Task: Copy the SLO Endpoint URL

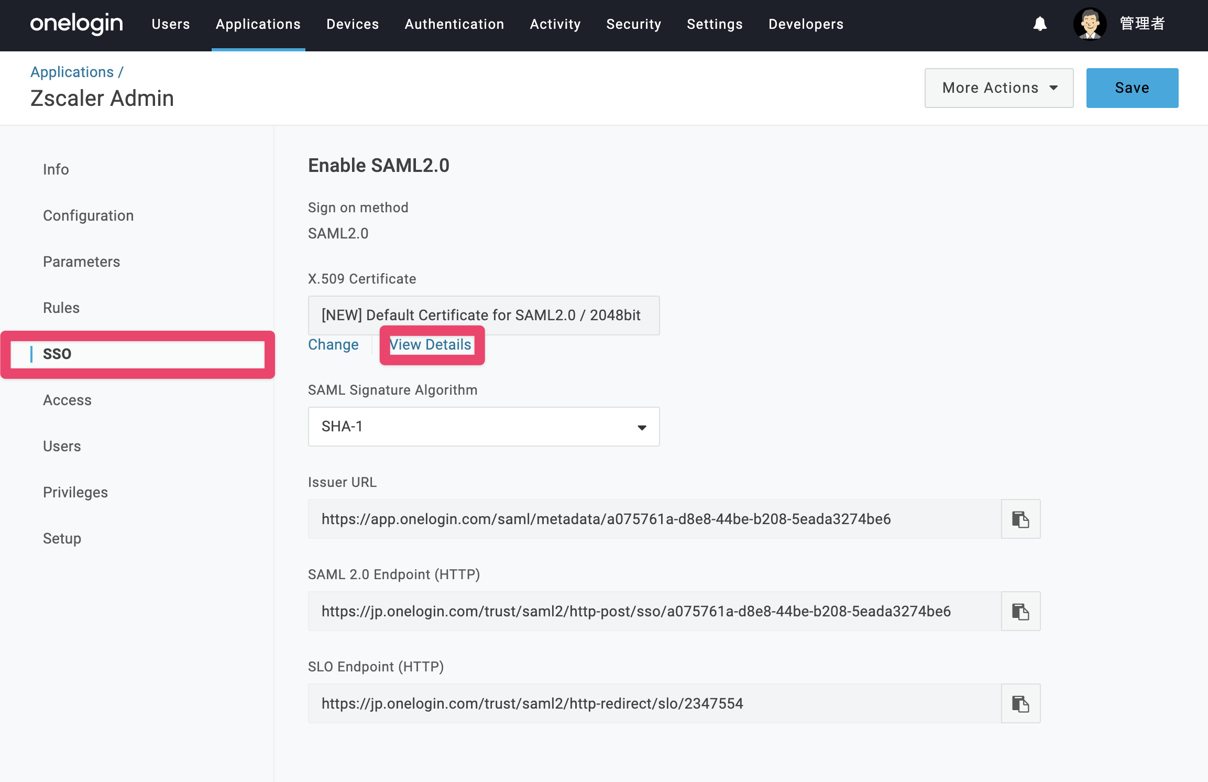Action: (x=1020, y=703)
